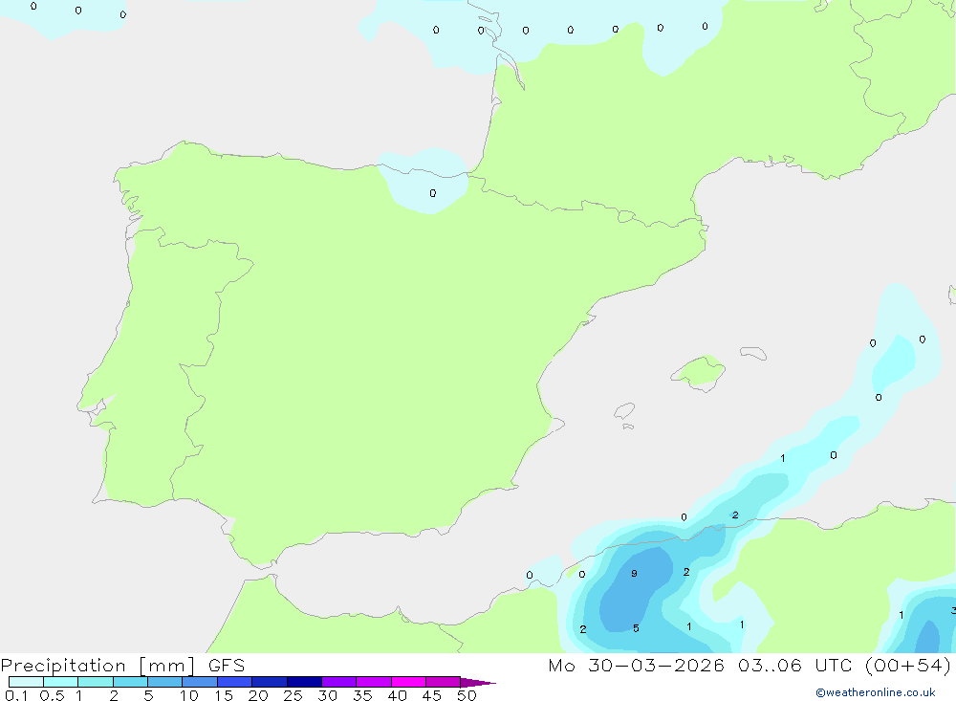
Task: Click the 25–30 mm navy legend swatch
Action: 304,682
